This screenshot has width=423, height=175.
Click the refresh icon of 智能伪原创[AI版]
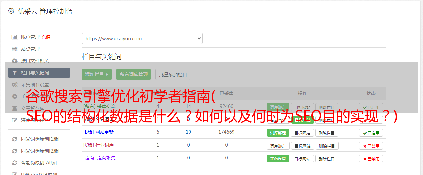point(15,163)
